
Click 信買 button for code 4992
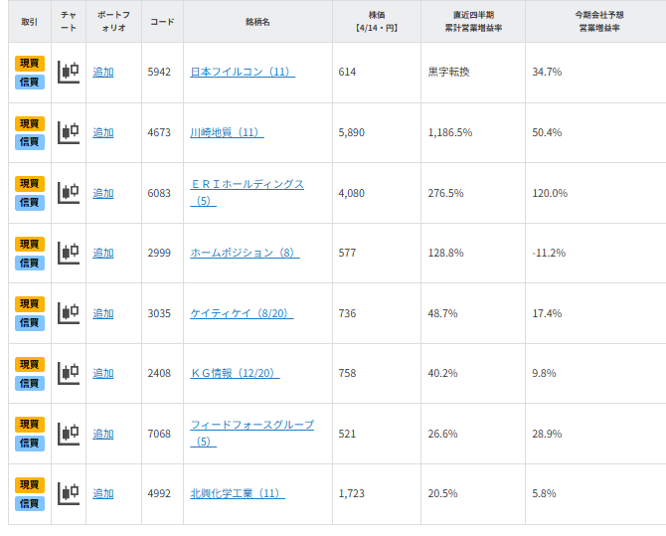pos(30,504)
